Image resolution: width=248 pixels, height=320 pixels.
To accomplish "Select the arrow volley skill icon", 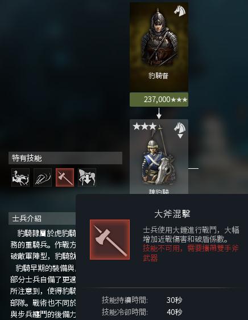I will (43, 177).
